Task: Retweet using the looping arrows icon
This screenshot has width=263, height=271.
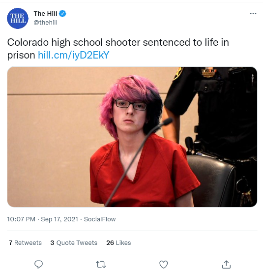Action: 101,265
